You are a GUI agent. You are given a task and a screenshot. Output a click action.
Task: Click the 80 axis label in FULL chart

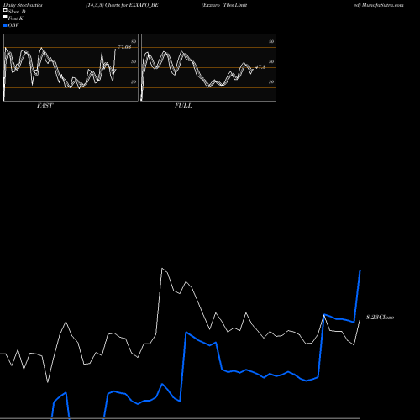click(x=271, y=41)
